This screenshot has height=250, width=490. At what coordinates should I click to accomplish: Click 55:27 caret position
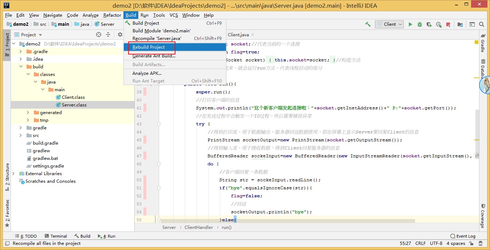[x=405, y=243]
